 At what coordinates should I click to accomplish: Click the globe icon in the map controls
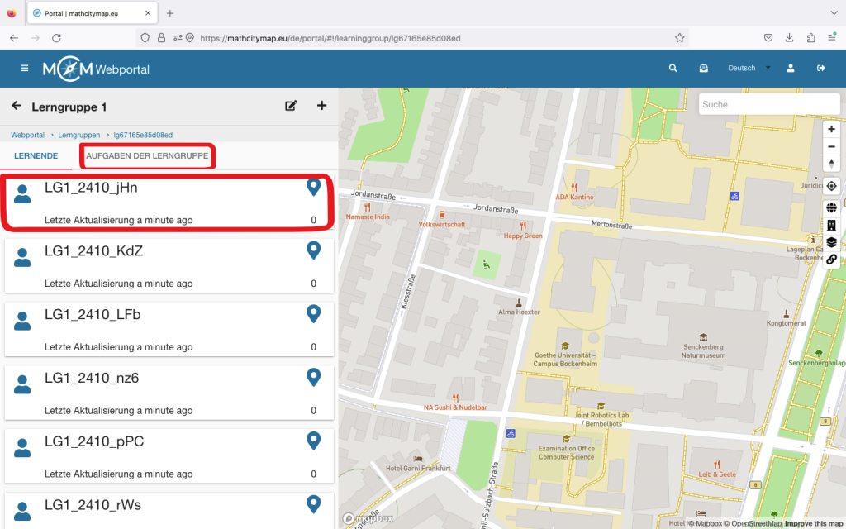[831, 208]
